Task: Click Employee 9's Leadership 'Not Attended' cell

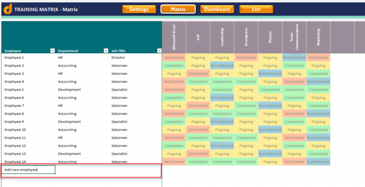Action: (222, 122)
